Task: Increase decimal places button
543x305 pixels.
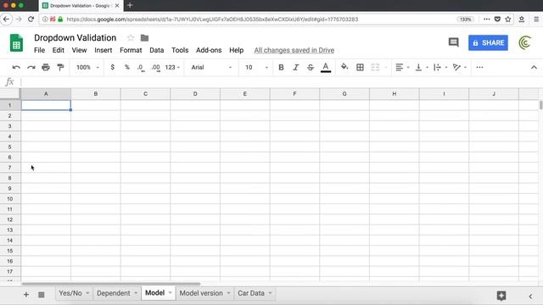Action: pos(156,68)
